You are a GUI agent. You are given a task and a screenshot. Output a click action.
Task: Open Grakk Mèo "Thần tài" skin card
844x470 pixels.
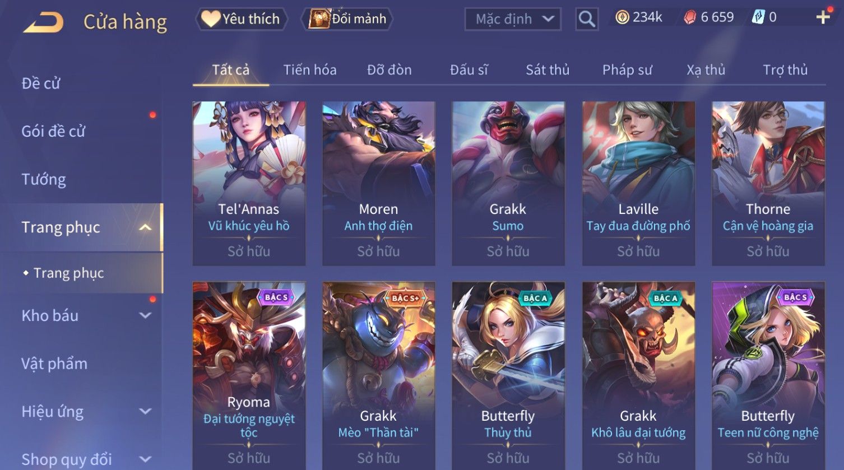[378, 375]
